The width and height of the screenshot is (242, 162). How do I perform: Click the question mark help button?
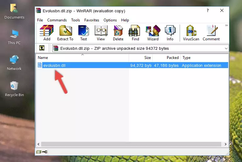click(x=208, y=10)
